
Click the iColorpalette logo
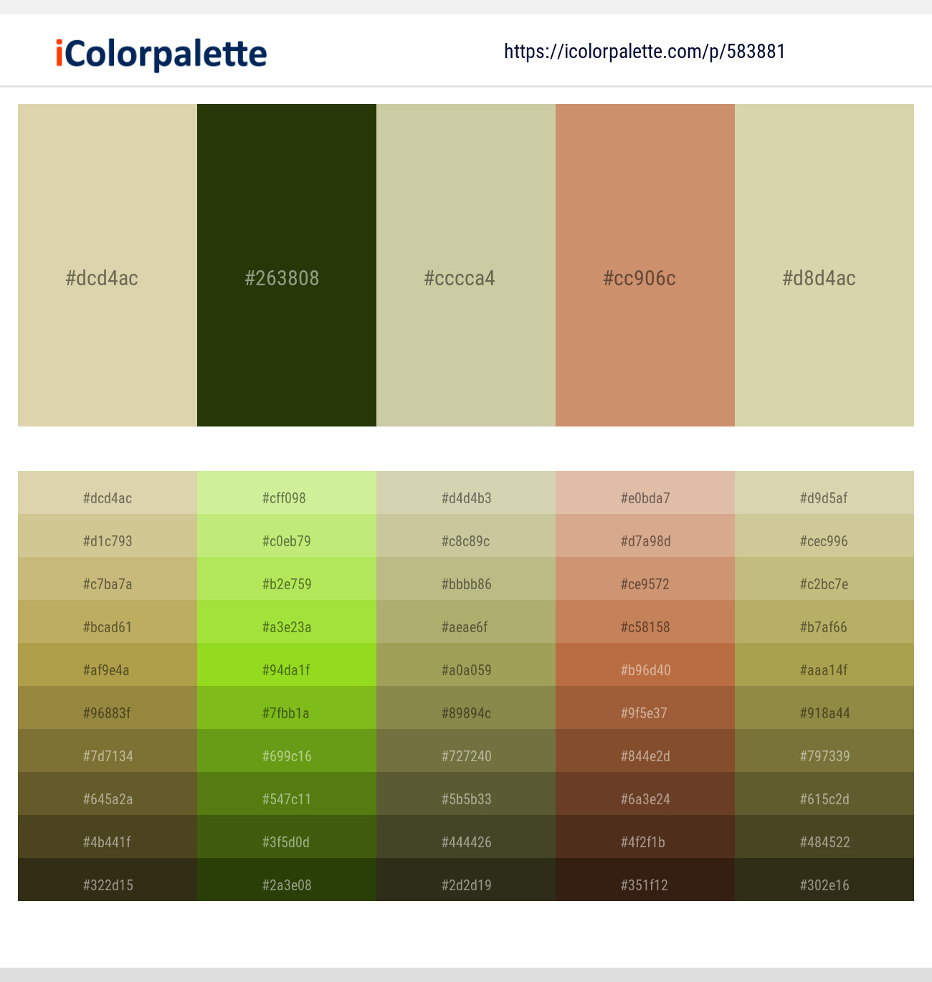[x=159, y=51]
